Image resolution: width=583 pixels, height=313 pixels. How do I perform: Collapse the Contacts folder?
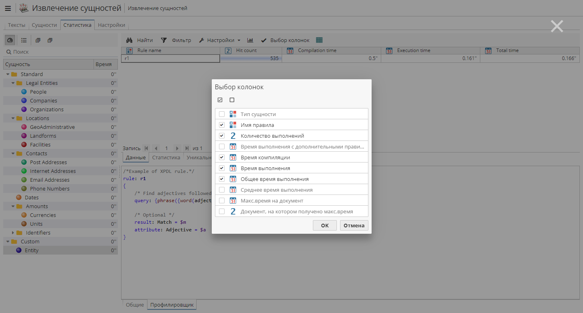point(13,153)
